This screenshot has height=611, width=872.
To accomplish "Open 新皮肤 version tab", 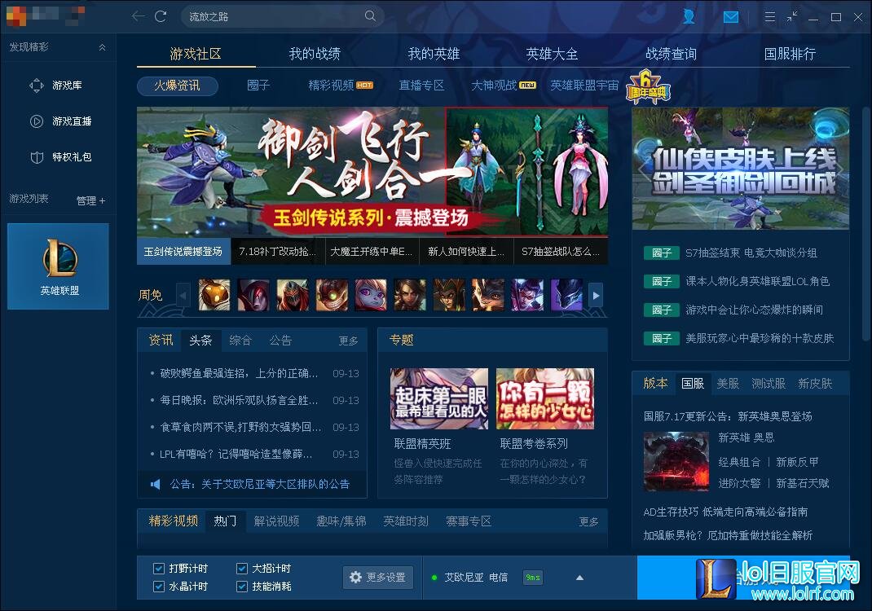I will 815,384.
